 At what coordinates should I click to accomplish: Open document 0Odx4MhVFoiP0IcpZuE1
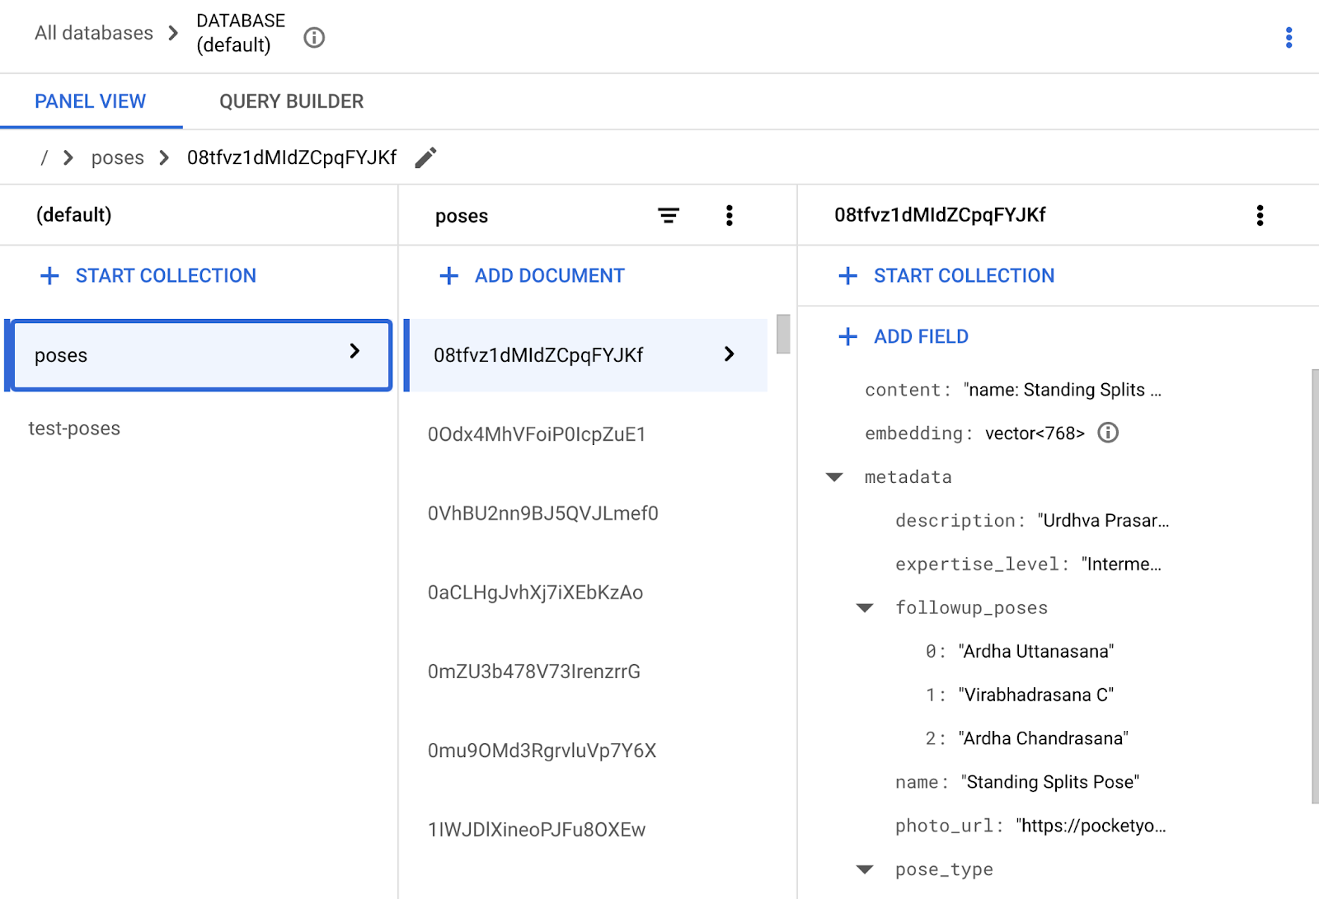pos(537,434)
